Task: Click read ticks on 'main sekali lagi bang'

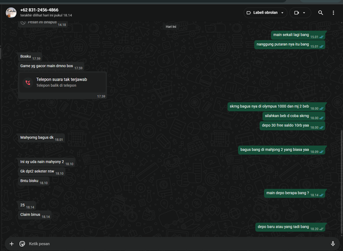Action: tap(322, 37)
